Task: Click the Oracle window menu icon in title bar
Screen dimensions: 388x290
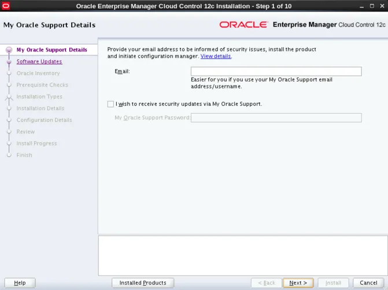Action: tap(6, 6)
